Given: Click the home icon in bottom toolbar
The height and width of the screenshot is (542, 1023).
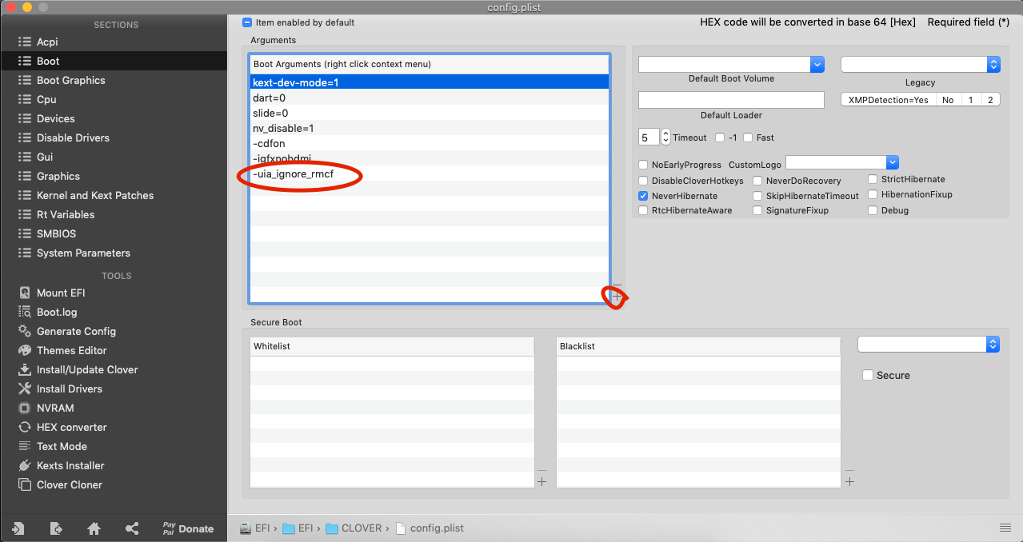Looking at the screenshot, I should [94, 528].
